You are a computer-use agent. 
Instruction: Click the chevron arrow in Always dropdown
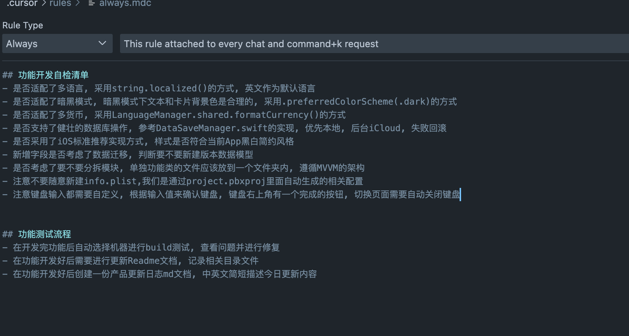[102, 43]
